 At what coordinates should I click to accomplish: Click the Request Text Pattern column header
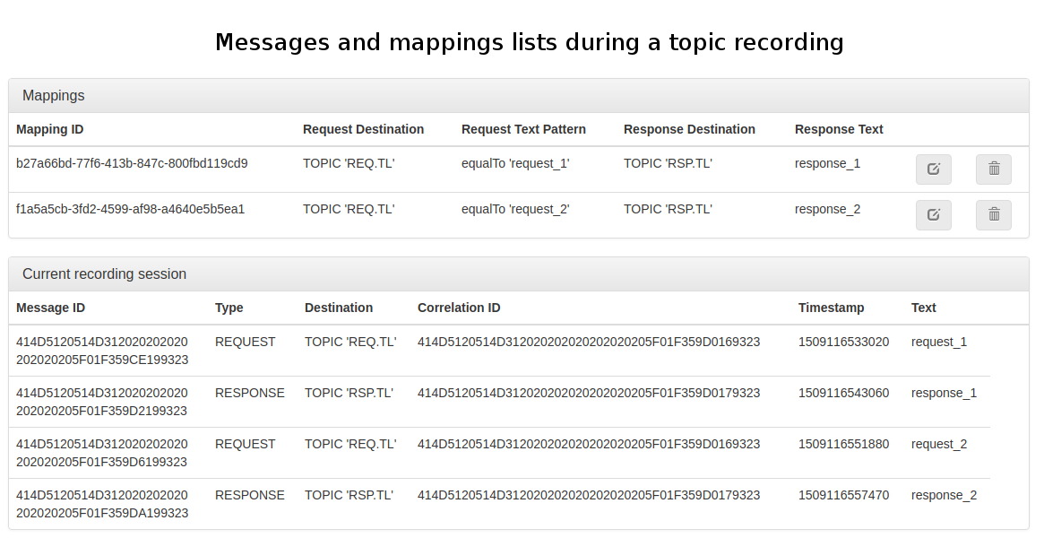pyautogui.click(x=523, y=130)
